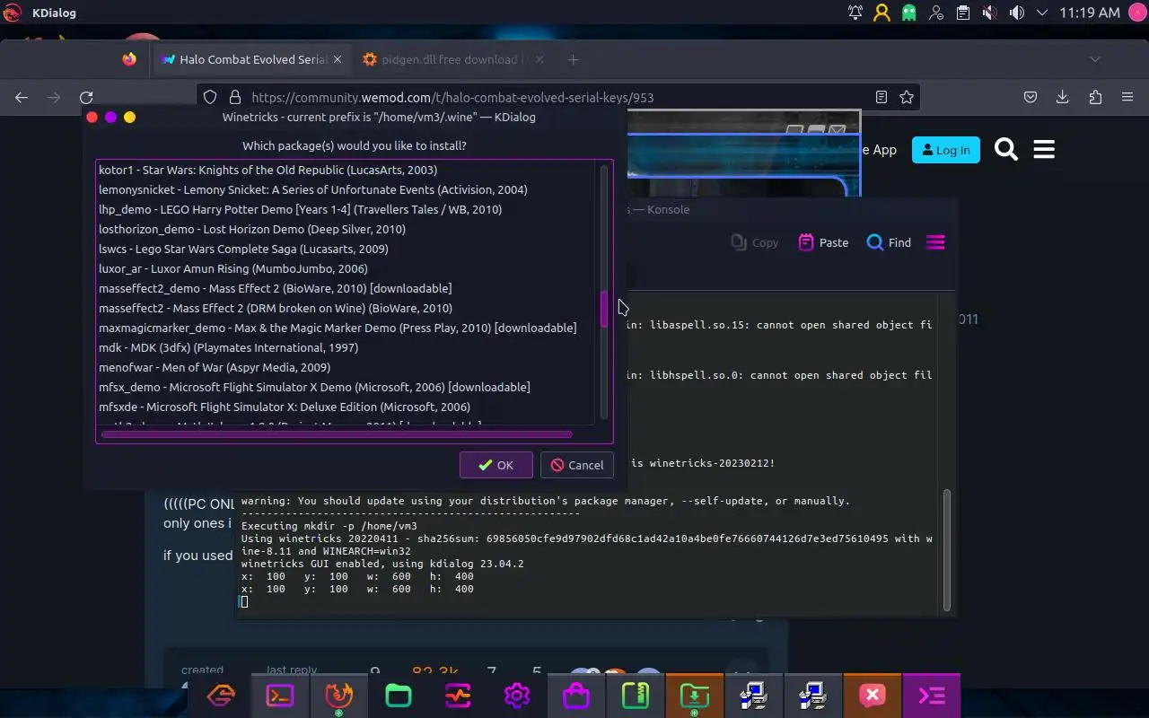
Task: Close the pidgen.dll tab
Action: click(539, 59)
